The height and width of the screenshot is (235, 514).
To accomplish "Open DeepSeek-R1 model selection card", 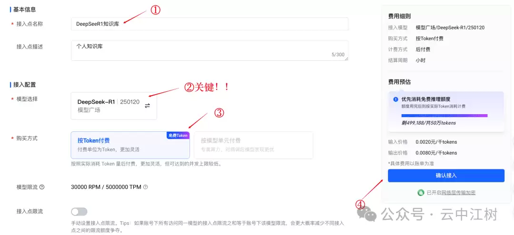I will pos(114,106).
